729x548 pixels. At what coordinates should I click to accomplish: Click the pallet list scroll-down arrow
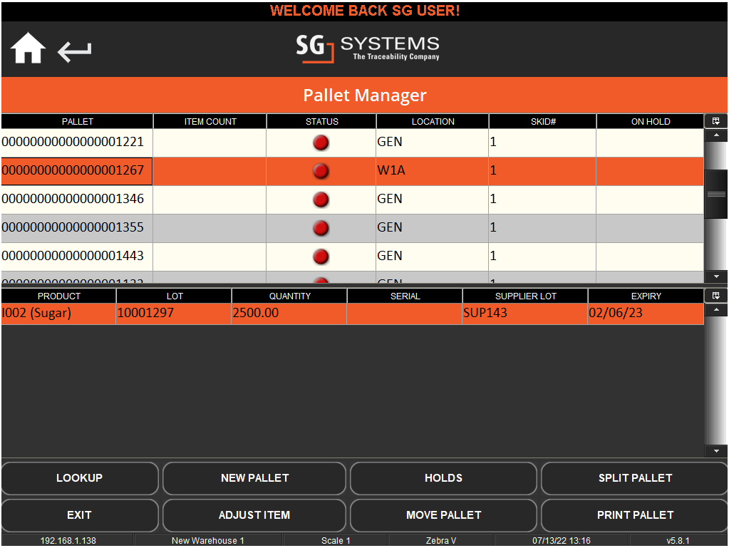pyautogui.click(x=715, y=276)
